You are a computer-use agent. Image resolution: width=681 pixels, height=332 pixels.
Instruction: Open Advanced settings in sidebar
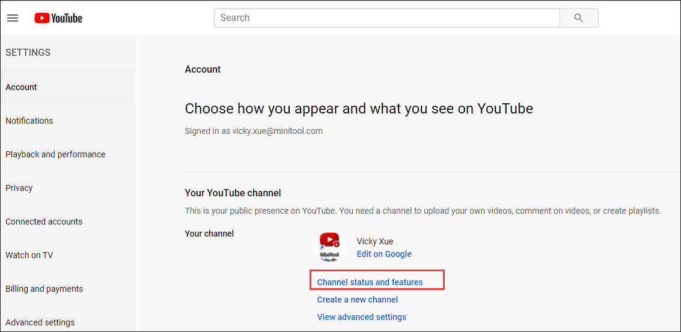click(68, 322)
